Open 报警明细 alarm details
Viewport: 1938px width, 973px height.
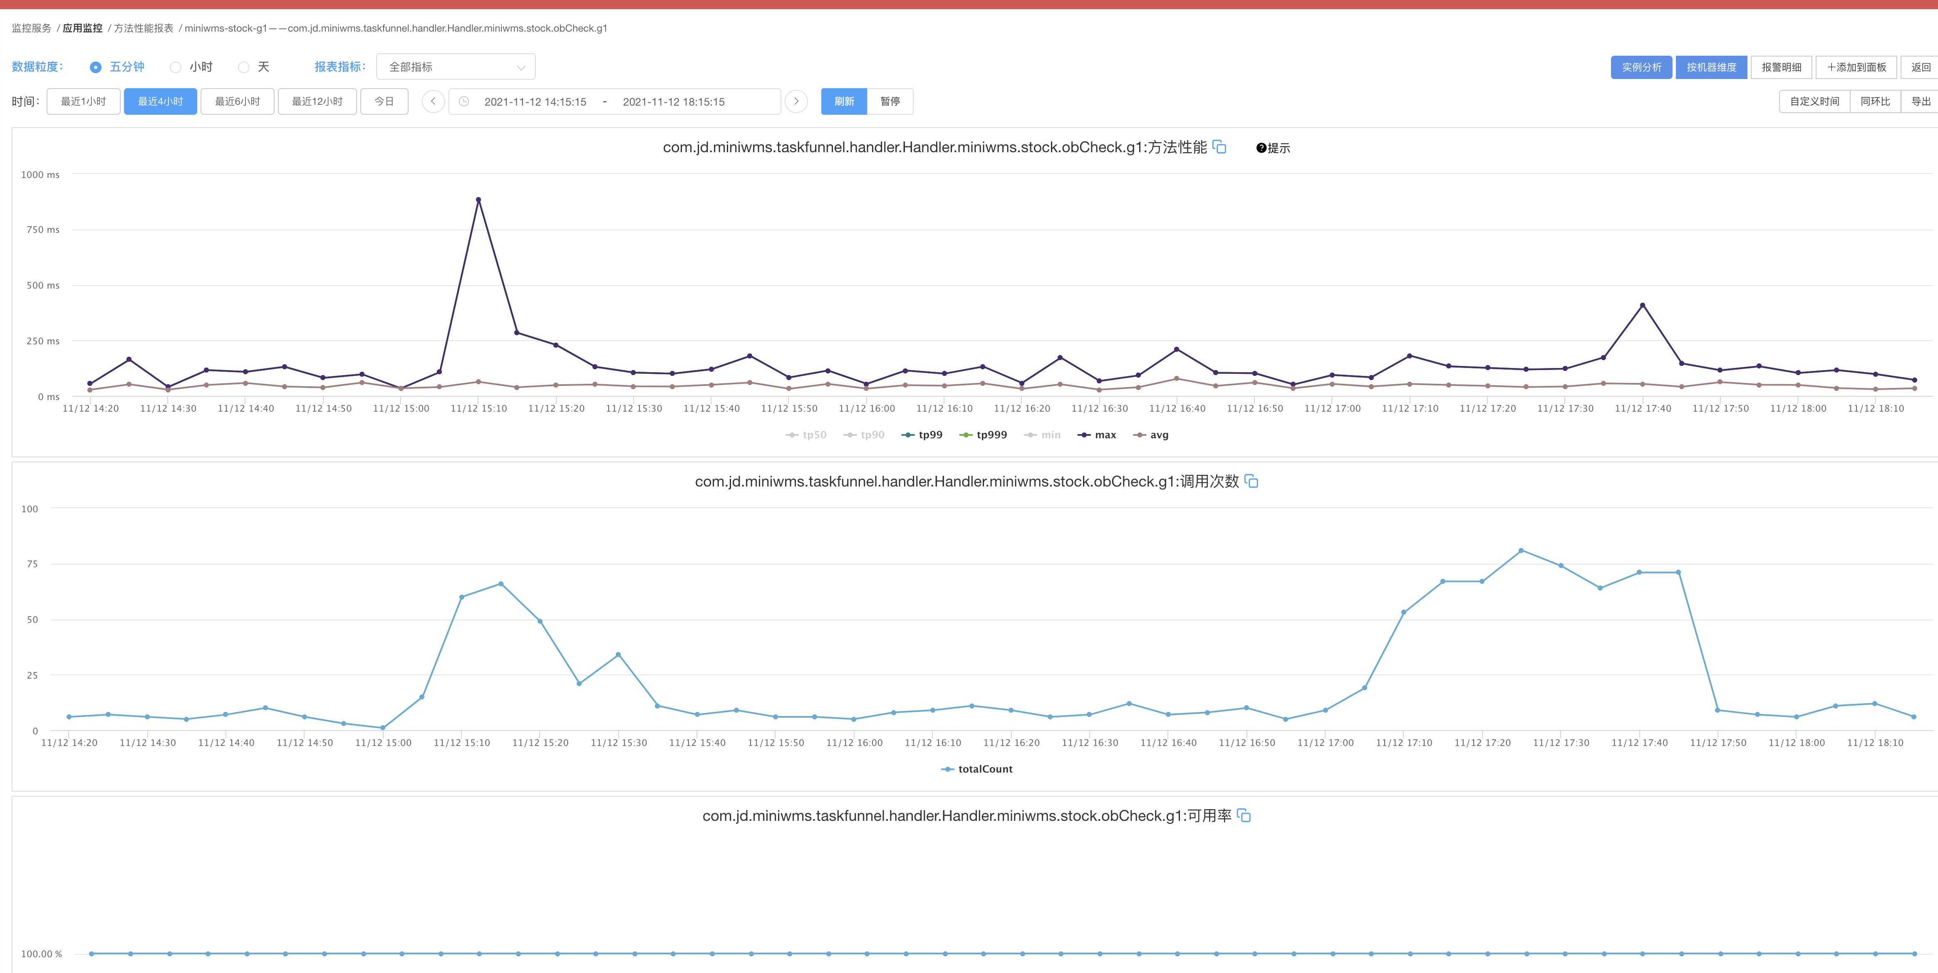(1782, 67)
